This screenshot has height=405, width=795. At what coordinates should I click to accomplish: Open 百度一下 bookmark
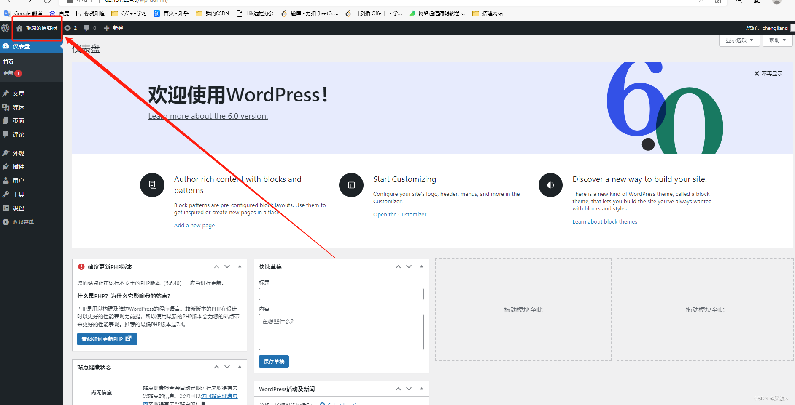pos(77,13)
